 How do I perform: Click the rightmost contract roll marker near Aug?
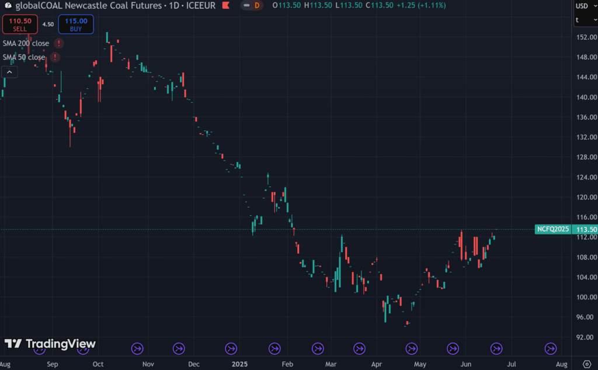pos(551,348)
